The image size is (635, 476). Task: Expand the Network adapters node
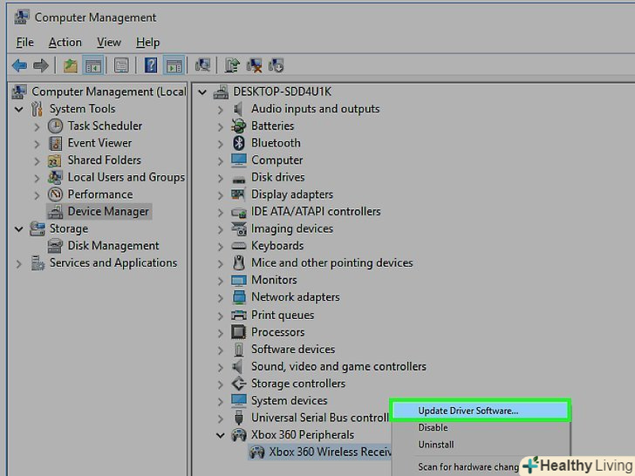[221, 297]
